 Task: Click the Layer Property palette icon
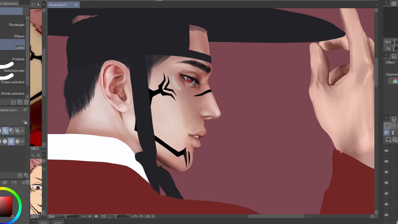(x=394, y=56)
